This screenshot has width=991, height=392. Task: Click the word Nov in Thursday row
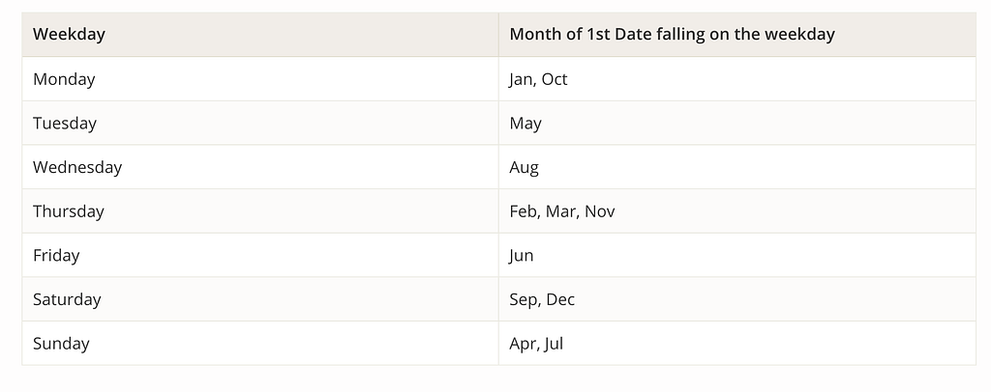[599, 211]
